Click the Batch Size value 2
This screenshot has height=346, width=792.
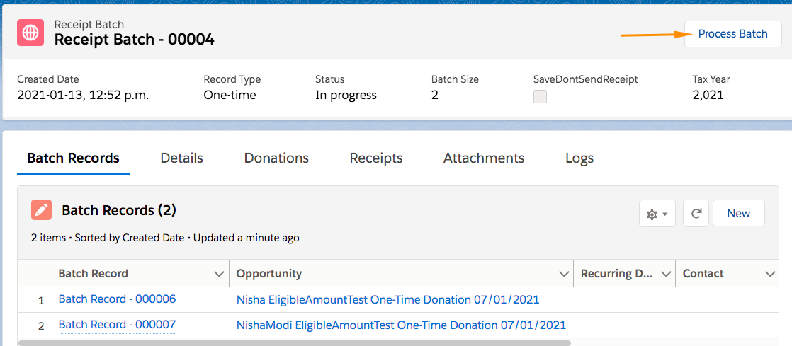435,96
